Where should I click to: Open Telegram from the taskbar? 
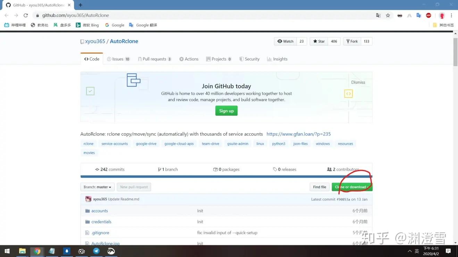(96, 251)
